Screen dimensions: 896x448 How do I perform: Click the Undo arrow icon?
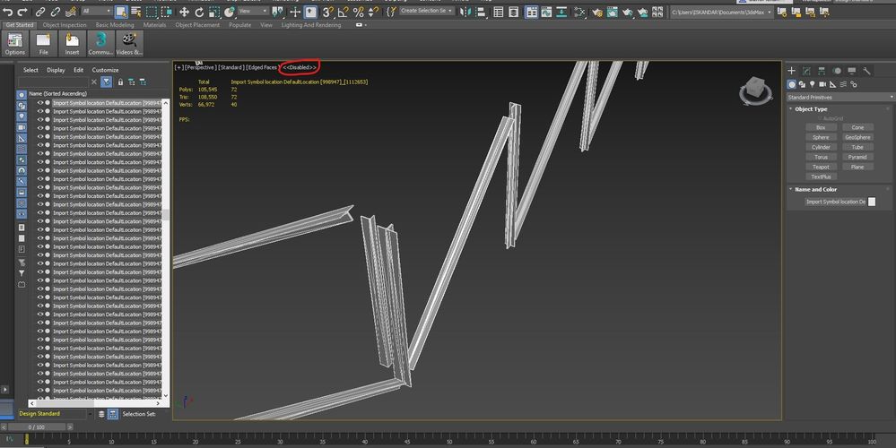click(x=8, y=12)
